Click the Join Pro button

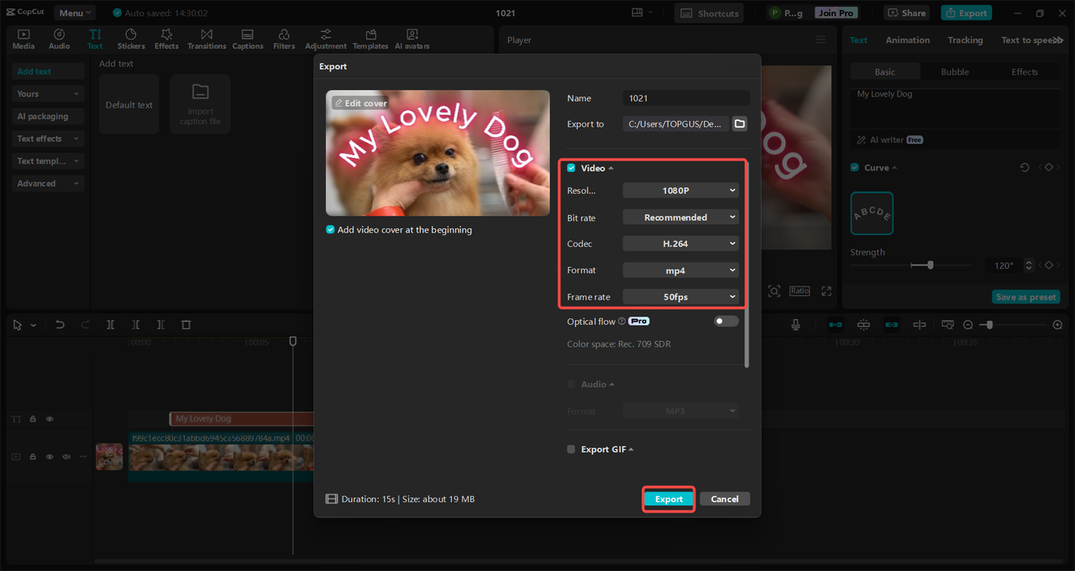[836, 13]
